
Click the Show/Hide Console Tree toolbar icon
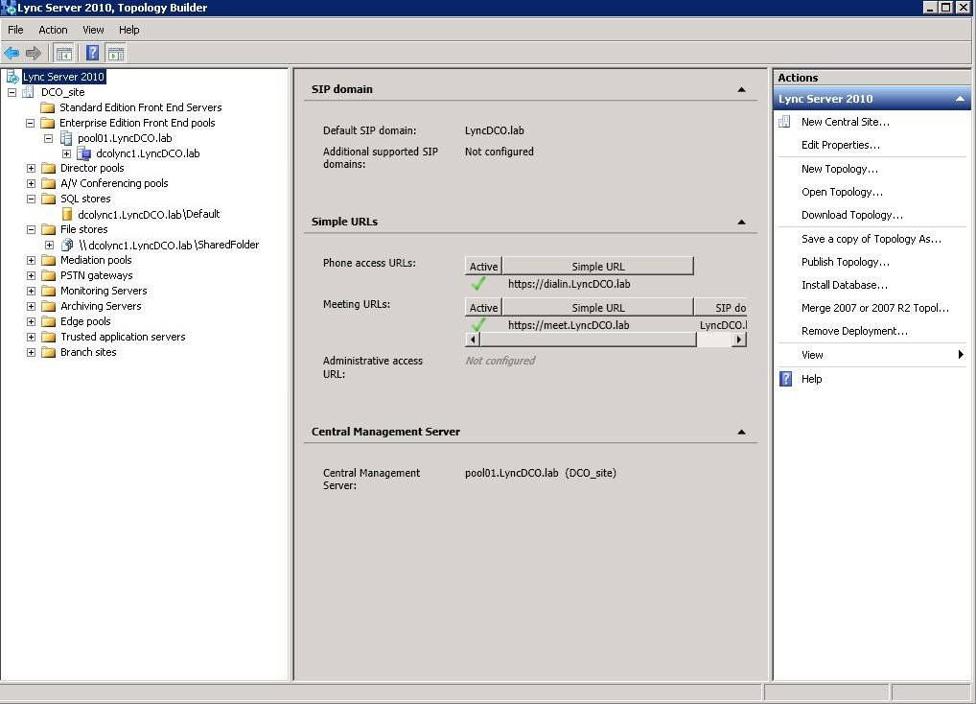[64, 53]
